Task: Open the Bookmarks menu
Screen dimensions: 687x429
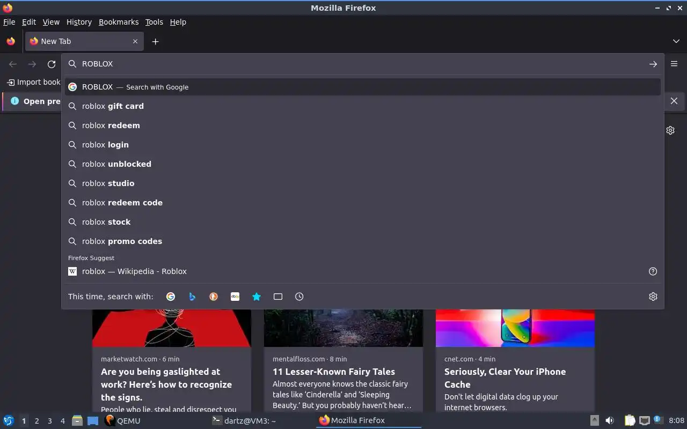Action: click(x=119, y=22)
